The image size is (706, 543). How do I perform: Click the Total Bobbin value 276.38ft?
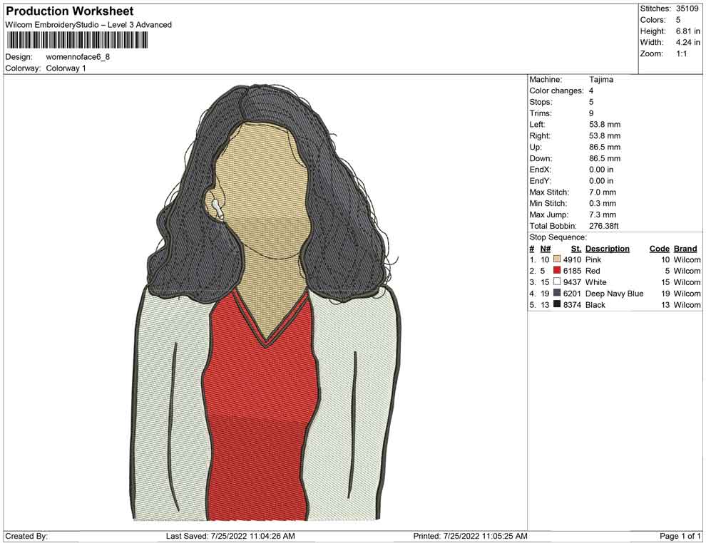click(x=603, y=226)
